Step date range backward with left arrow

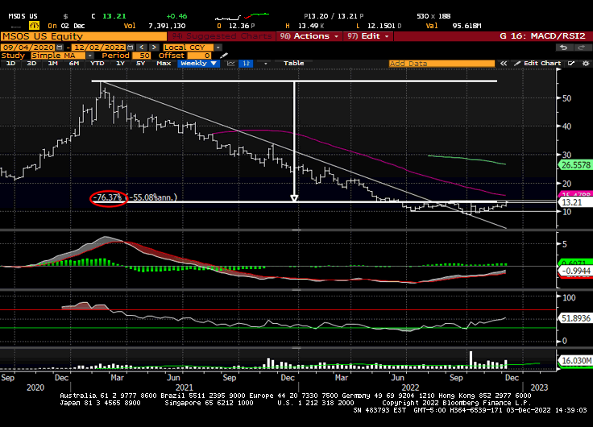(142, 48)
